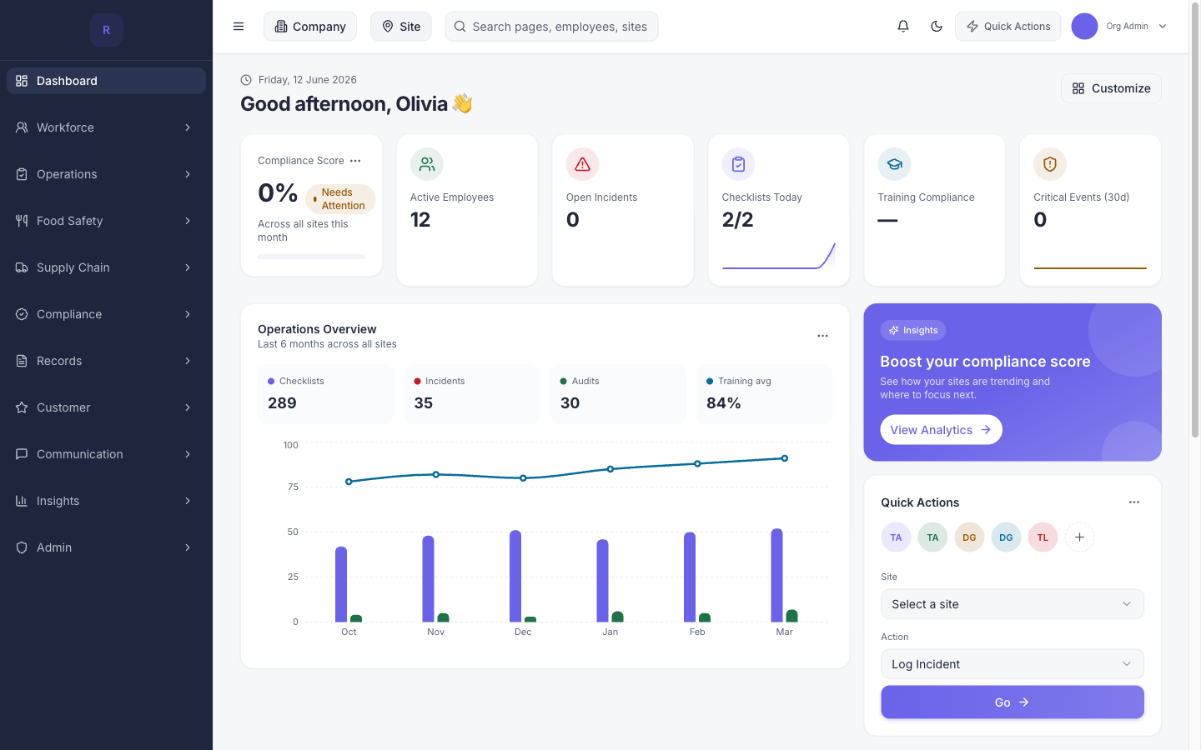The width and height of the screenshot is (1201, 750).
Task: Open the Customer sidebar section
Action: (106, 407)
